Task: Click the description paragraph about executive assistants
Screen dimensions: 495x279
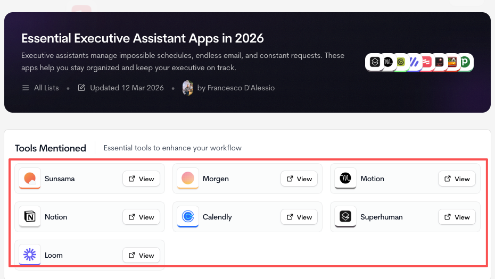Action: point(183,62)
